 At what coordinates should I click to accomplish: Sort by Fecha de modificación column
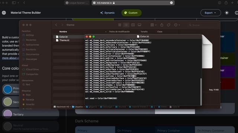[119, 32]
